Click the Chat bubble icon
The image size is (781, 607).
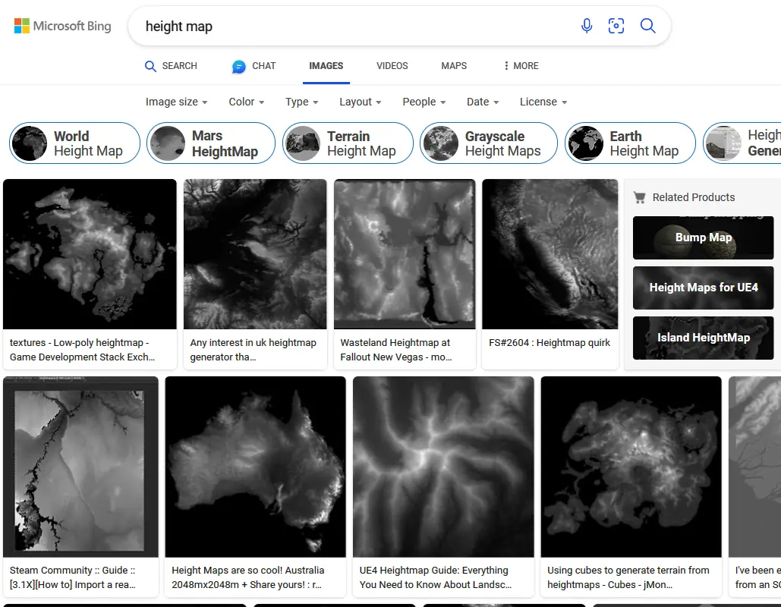(x=239, y=67)
